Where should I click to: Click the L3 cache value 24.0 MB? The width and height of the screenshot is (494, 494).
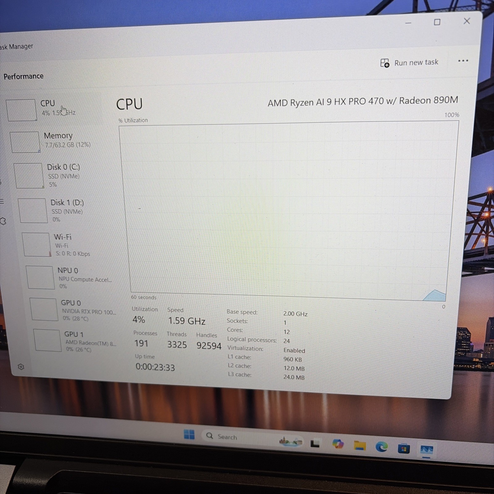pos(294,377)
